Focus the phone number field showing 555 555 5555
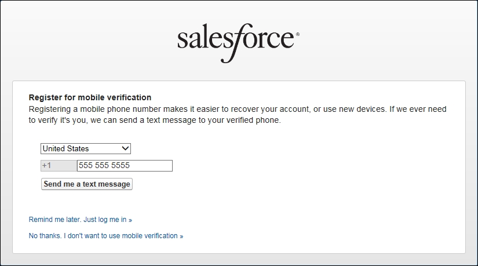Image resolution: width=478 pixels, height=266 pixels. (x=125, y=166)
